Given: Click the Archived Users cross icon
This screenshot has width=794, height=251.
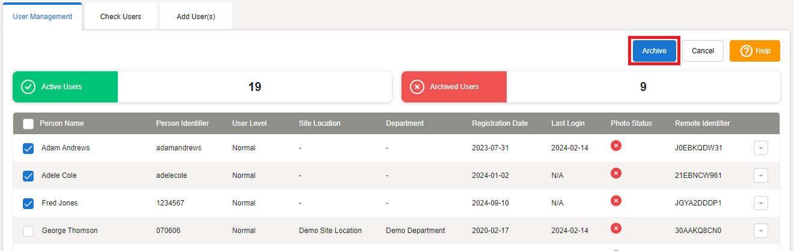Looking at the screenshot, I should tap(417, 87).
